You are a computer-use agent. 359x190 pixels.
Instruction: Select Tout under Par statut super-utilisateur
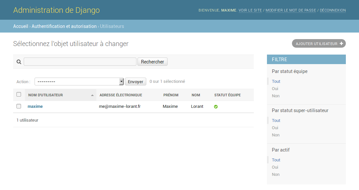(x=276, y=120)
